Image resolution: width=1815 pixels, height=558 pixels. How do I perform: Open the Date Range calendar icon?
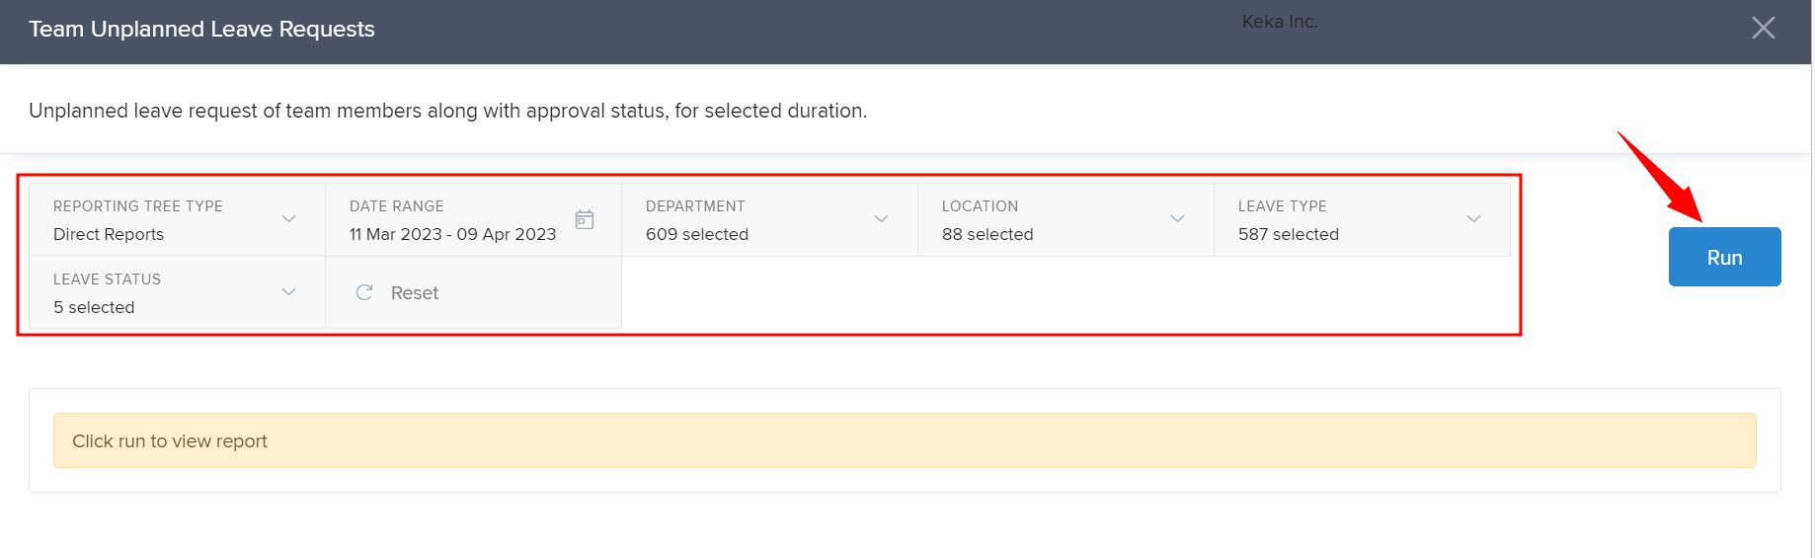coord(585,219)
